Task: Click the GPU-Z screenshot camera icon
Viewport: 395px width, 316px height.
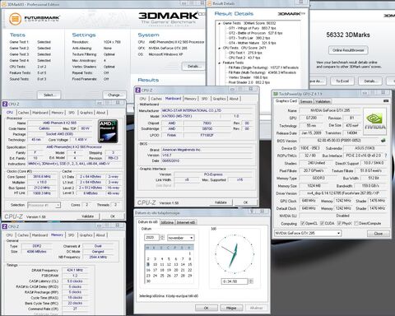Action: pos(386,101)
